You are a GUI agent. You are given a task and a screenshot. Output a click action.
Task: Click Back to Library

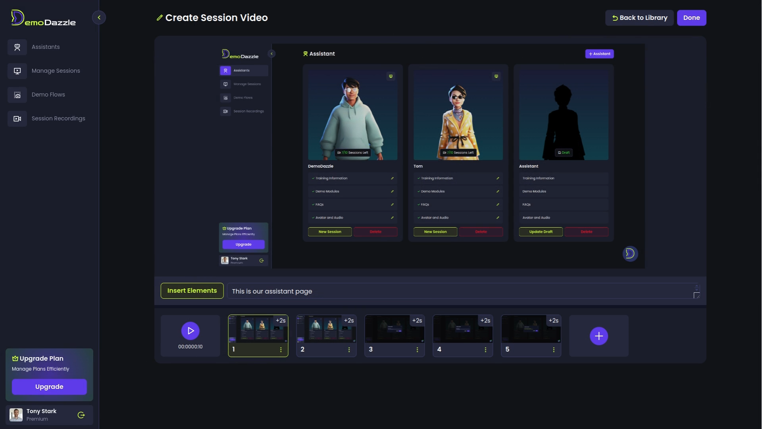click(639, 18)
